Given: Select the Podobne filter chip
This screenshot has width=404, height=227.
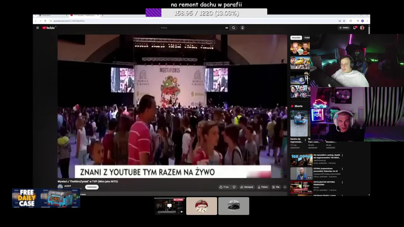Looking at the screenshot, I should [307, 38].
